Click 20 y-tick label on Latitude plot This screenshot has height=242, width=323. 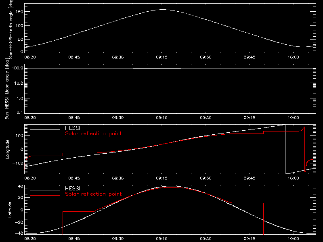pyautogui.click(x=21, y=198)
